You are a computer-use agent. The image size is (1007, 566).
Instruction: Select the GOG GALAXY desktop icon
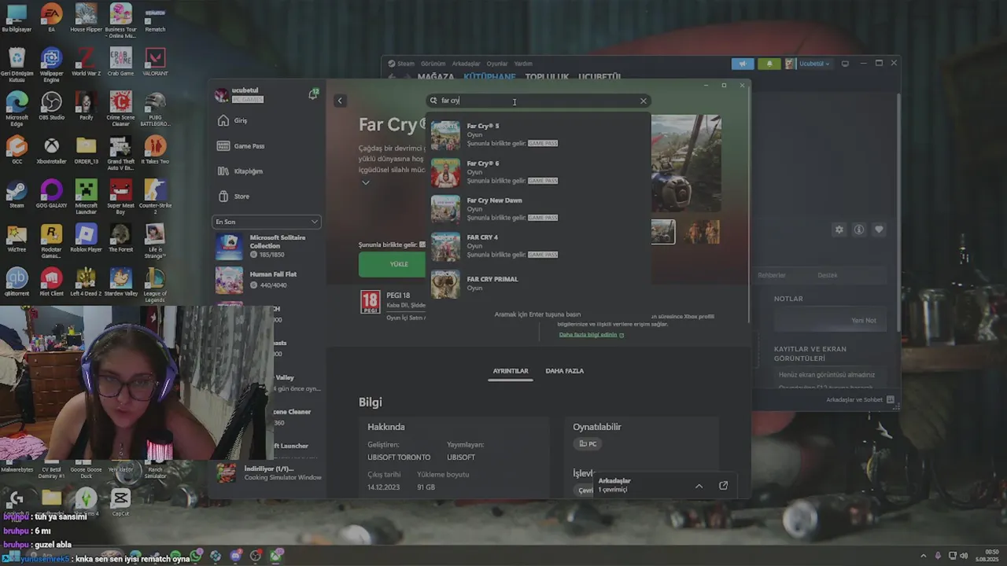coord(51,193)
